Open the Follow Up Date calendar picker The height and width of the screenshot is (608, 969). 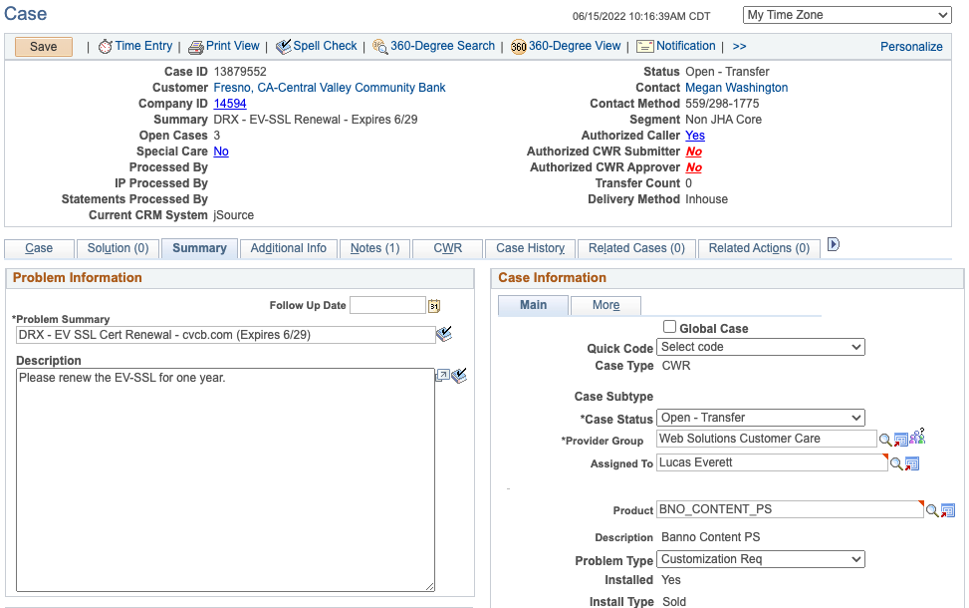click(x=434, y=306)
